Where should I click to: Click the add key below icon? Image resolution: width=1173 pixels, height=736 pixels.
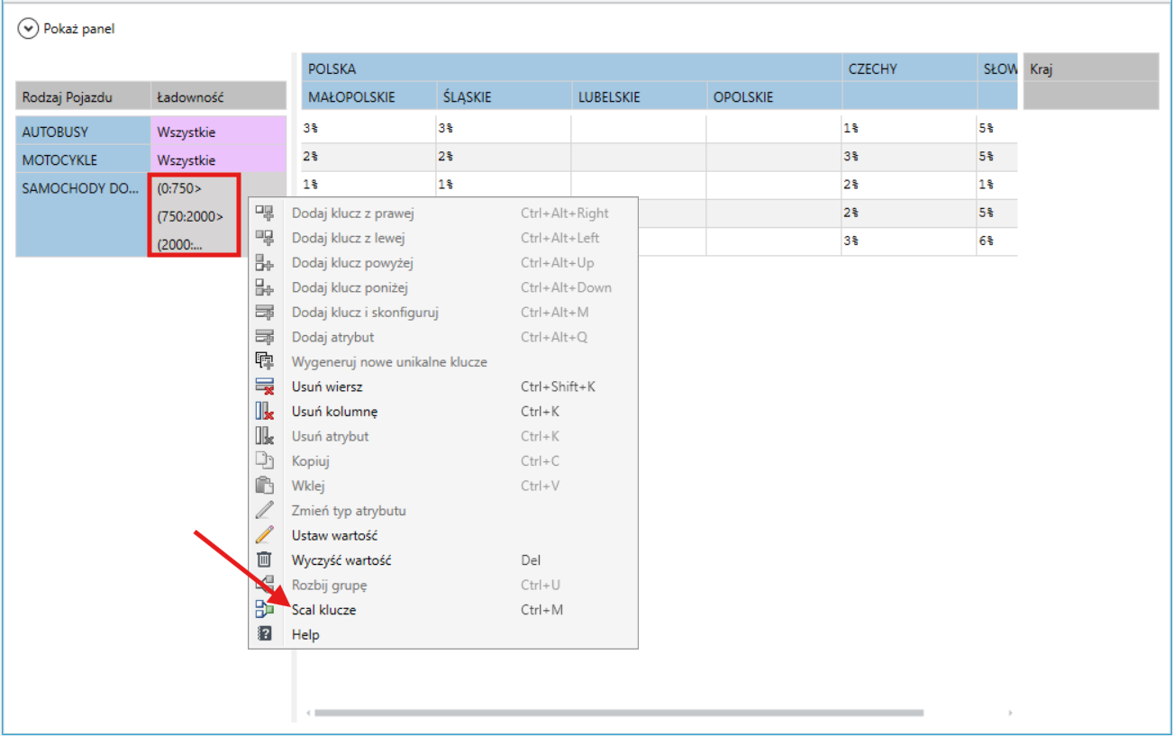click(x=264, y=287)
